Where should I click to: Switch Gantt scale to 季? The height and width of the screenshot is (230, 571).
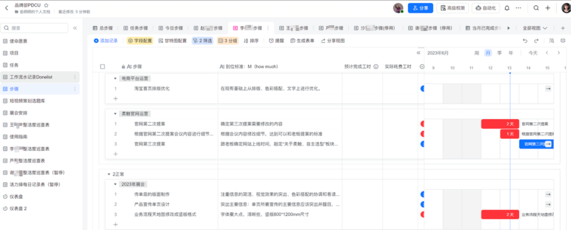(x=500, y=53)
